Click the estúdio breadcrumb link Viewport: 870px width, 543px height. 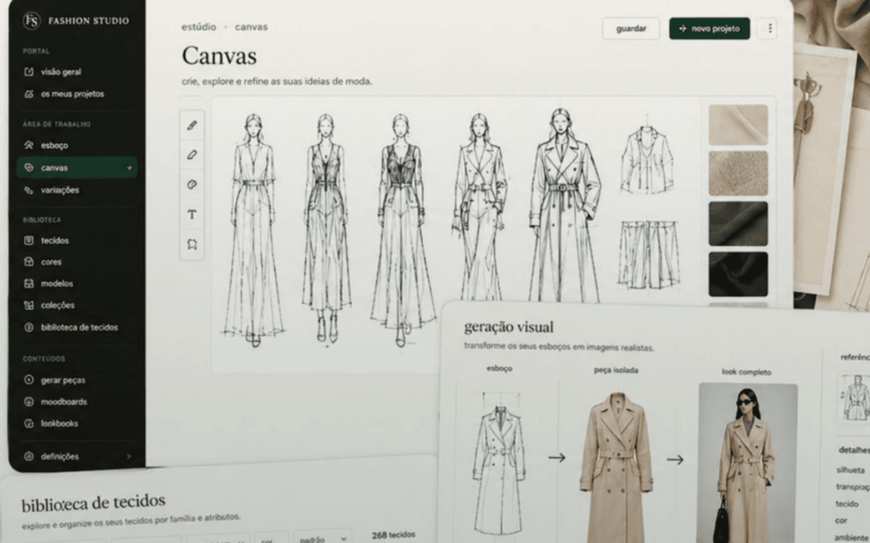click(x=198, y=27)
